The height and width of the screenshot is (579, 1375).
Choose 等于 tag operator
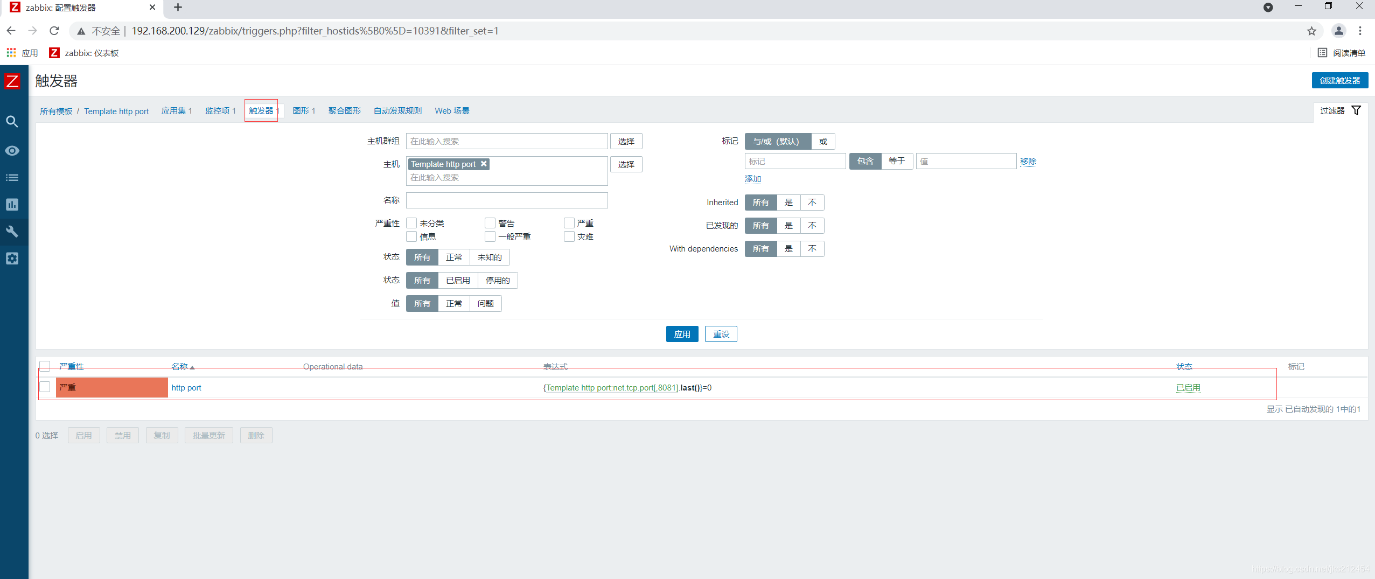tap(897, 161)
